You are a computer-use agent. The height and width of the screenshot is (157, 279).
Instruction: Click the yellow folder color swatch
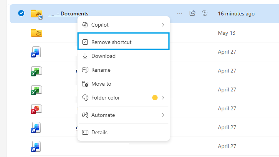pos(155,98)
